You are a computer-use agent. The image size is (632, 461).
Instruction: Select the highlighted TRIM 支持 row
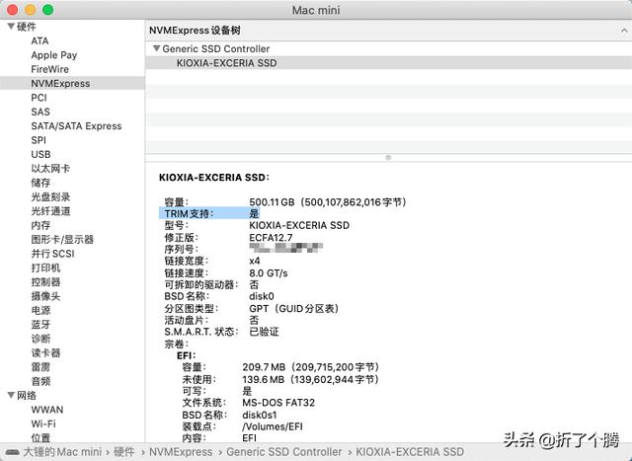coord(209,213)
